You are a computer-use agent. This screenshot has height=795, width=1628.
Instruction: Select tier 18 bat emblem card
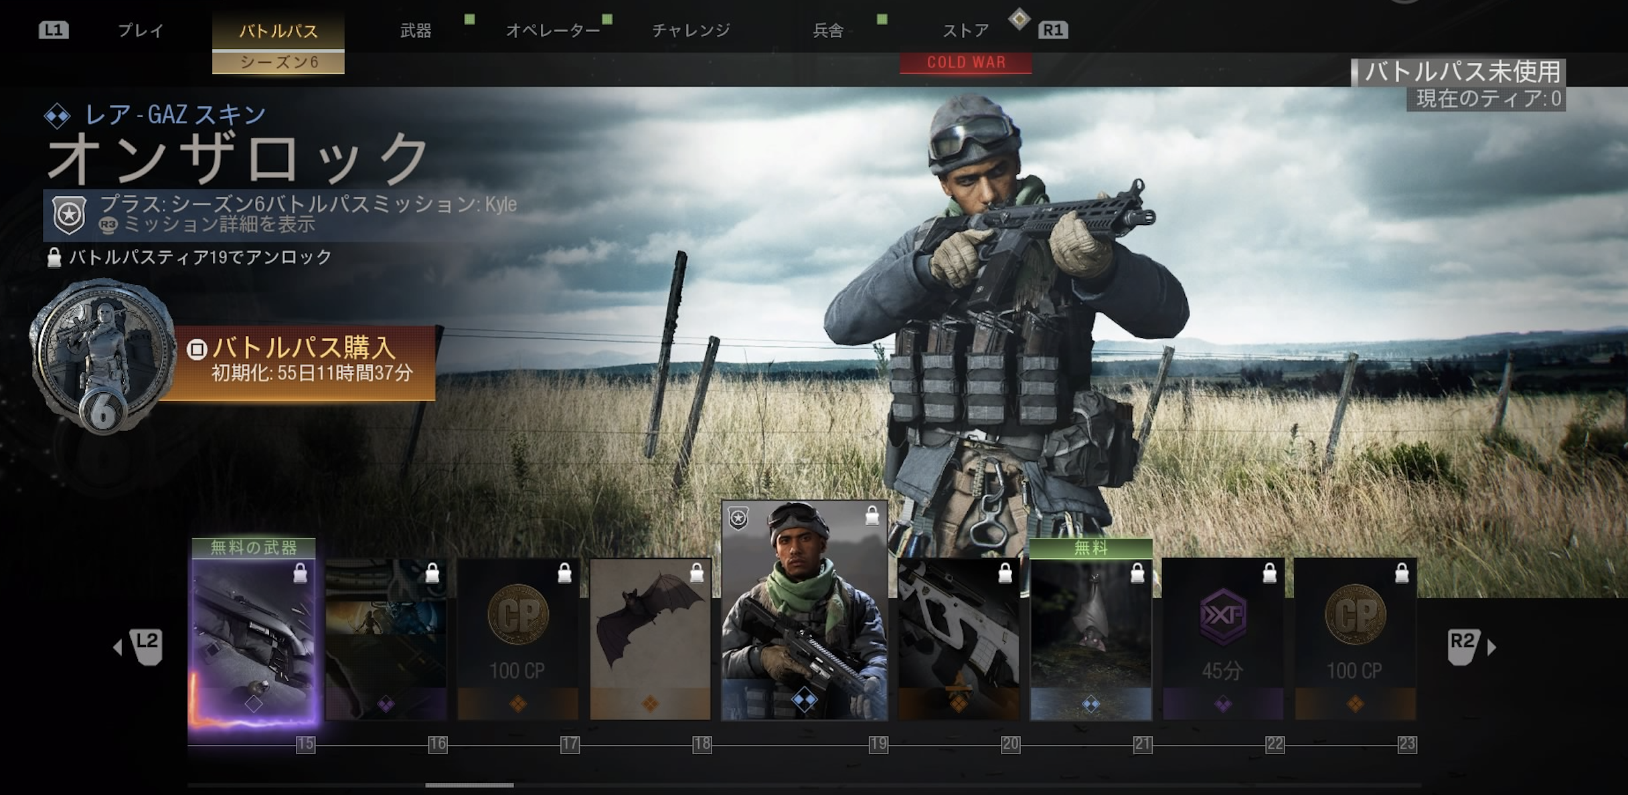tap(651, 639)
